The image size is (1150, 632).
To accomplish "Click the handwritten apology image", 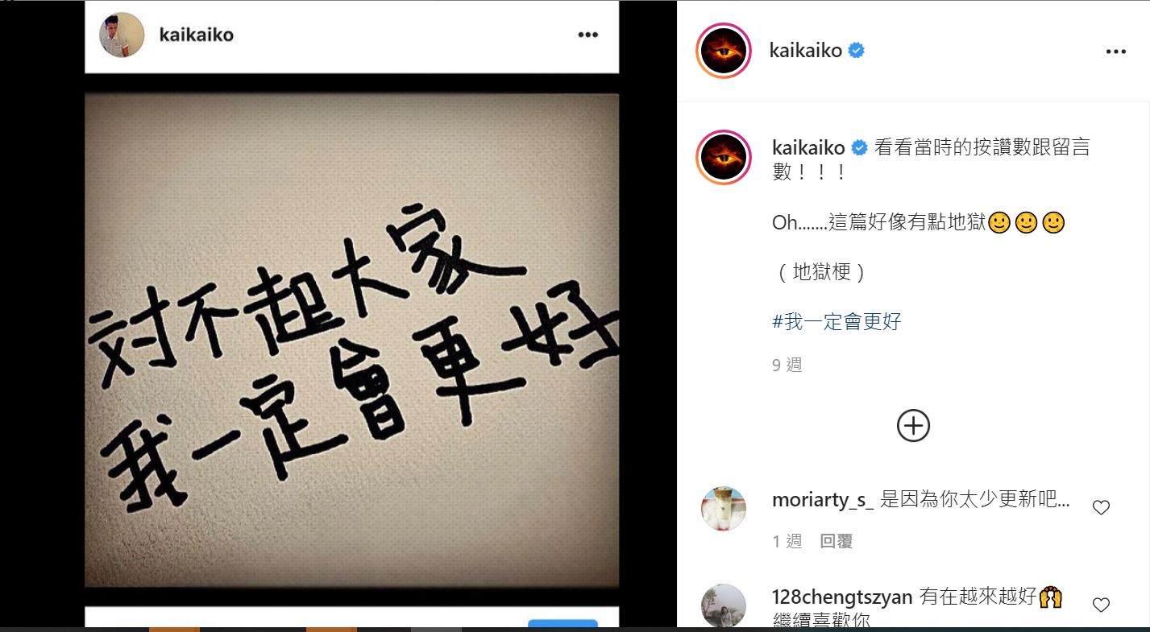I will coord(352,340).
